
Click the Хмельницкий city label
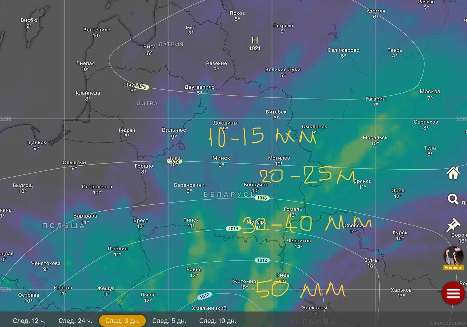(x=209, y=308)
